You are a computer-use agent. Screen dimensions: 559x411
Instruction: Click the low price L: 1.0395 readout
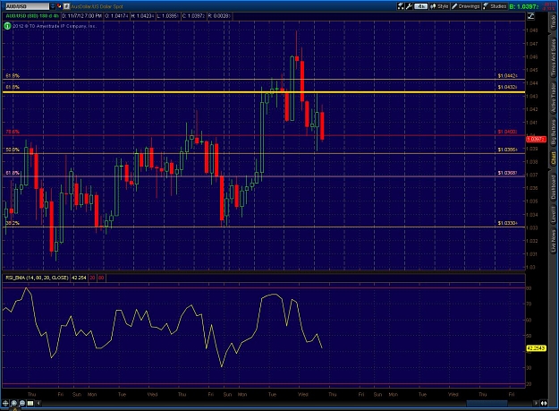pyautogui.click(x=167, y=16)
